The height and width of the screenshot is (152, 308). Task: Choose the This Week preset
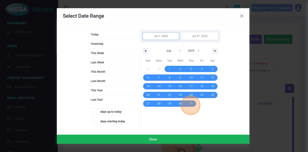pyautogui.click(x=97, y=53)
